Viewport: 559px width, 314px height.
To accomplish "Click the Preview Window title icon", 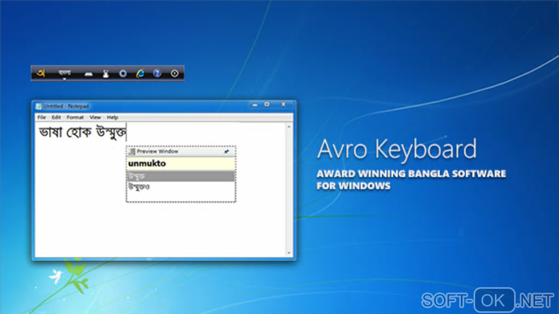I will click(132, 151).
